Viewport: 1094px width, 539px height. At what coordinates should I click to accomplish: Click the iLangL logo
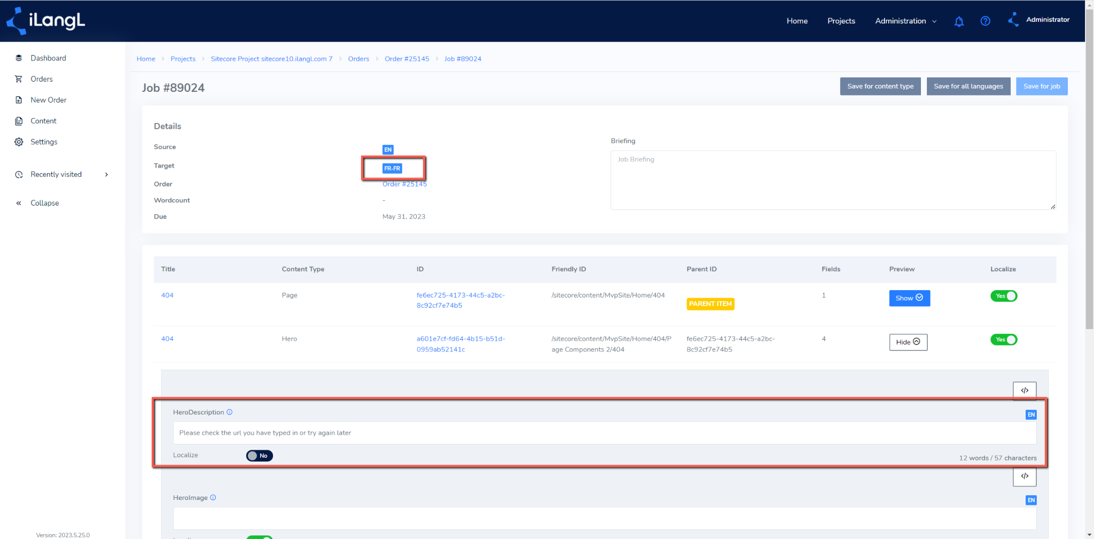45,21
